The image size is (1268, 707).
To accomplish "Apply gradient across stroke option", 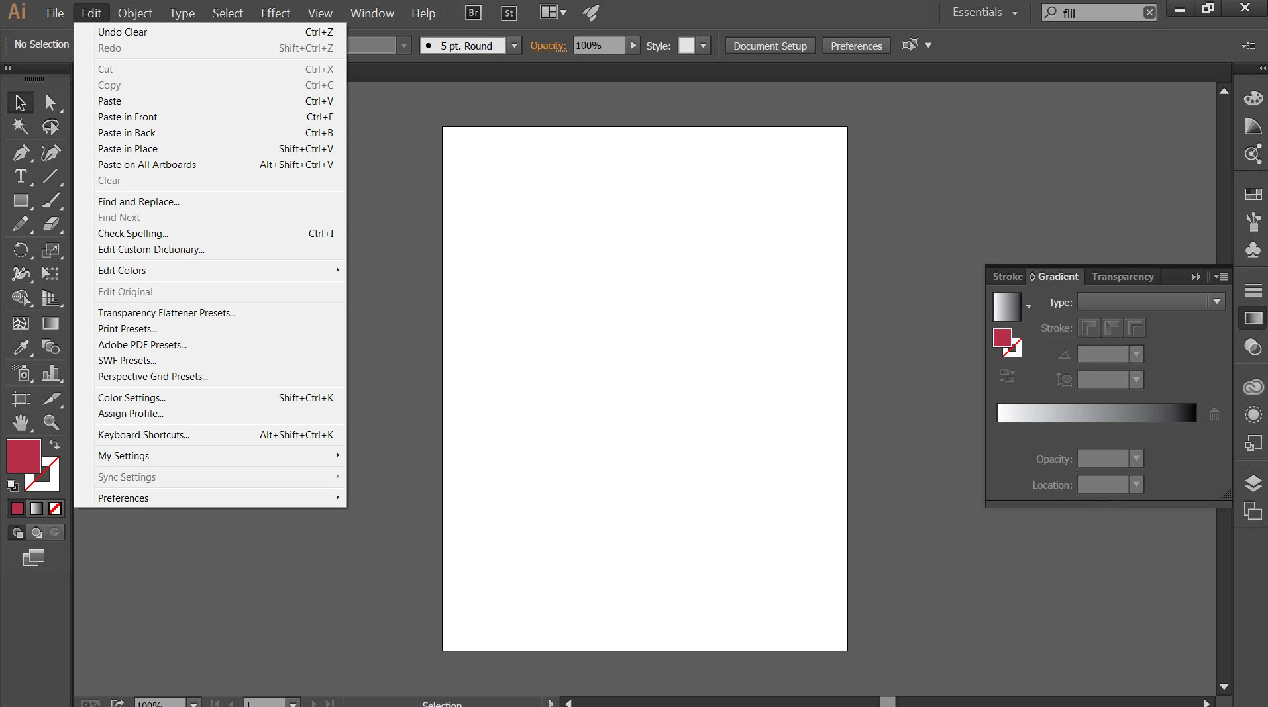I will (1136, 328).
